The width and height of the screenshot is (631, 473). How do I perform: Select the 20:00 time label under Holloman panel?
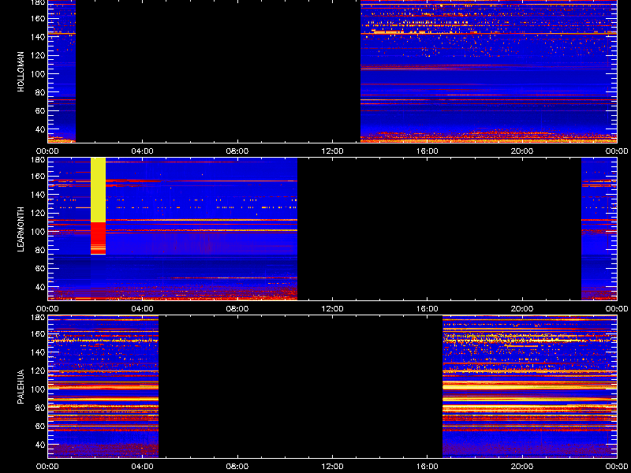(x=522, y=151)
